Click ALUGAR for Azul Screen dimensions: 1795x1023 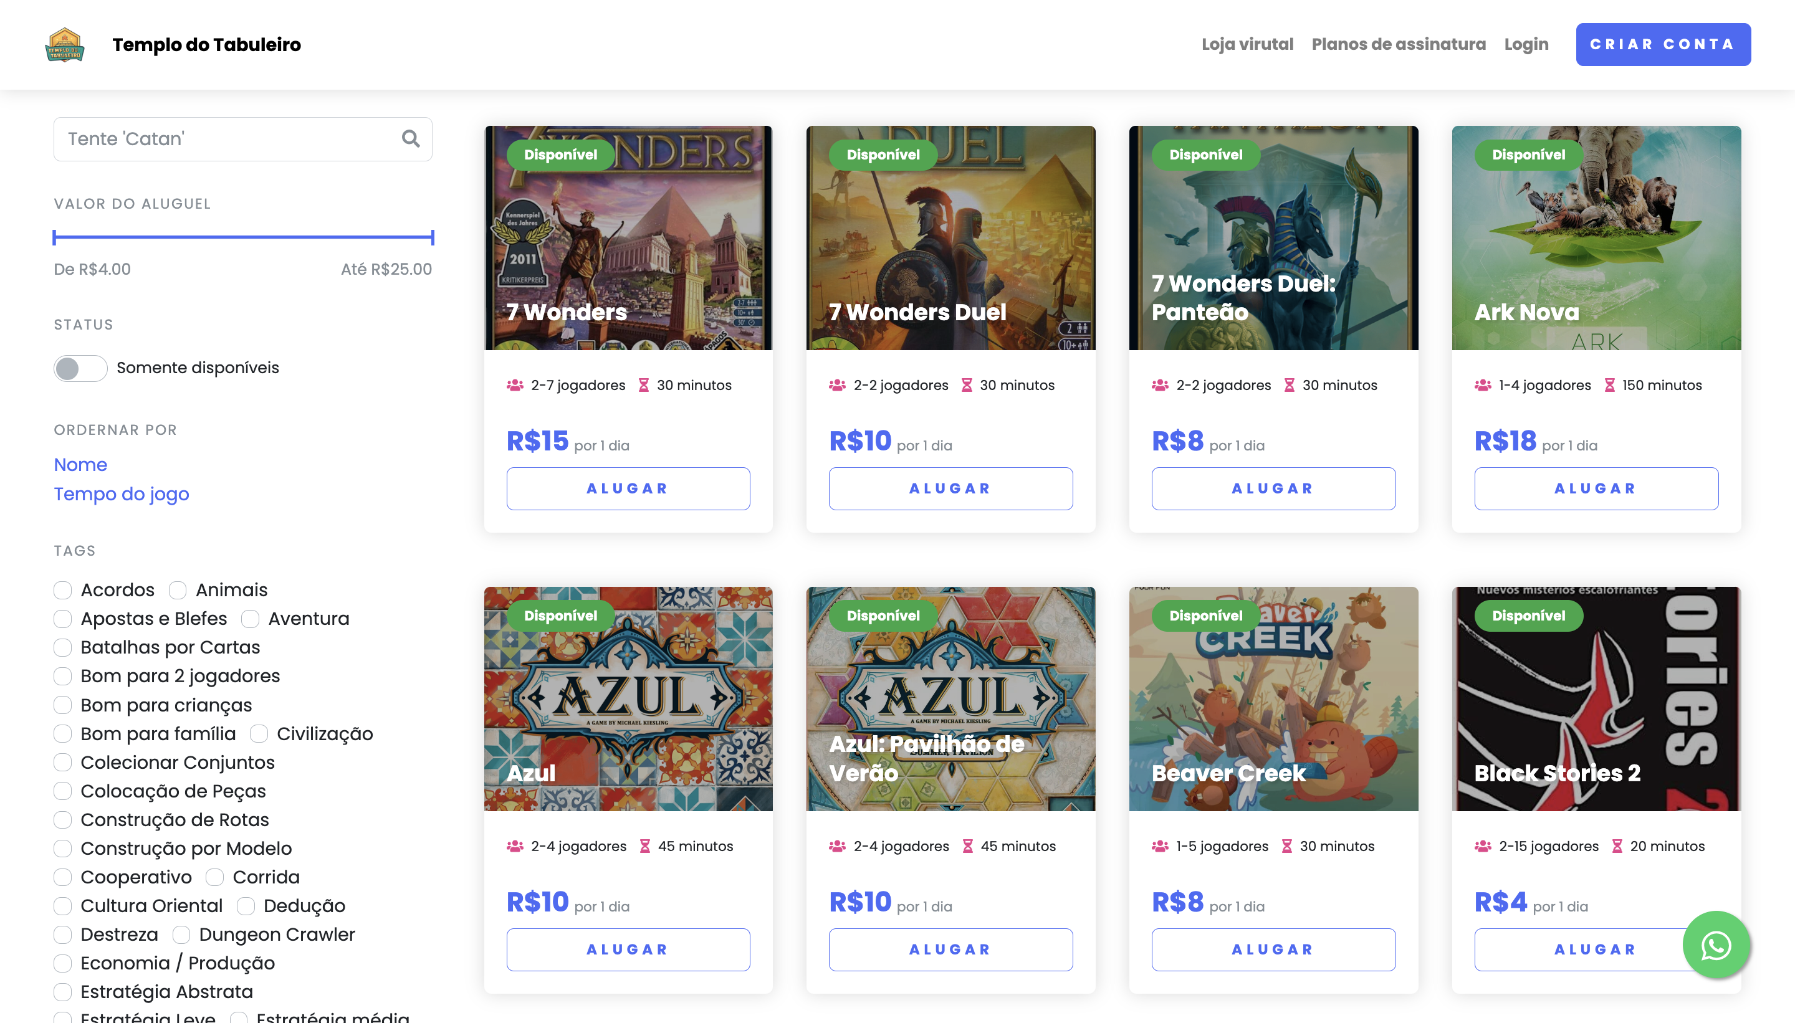pyautogui.click(x=628, y=949)
